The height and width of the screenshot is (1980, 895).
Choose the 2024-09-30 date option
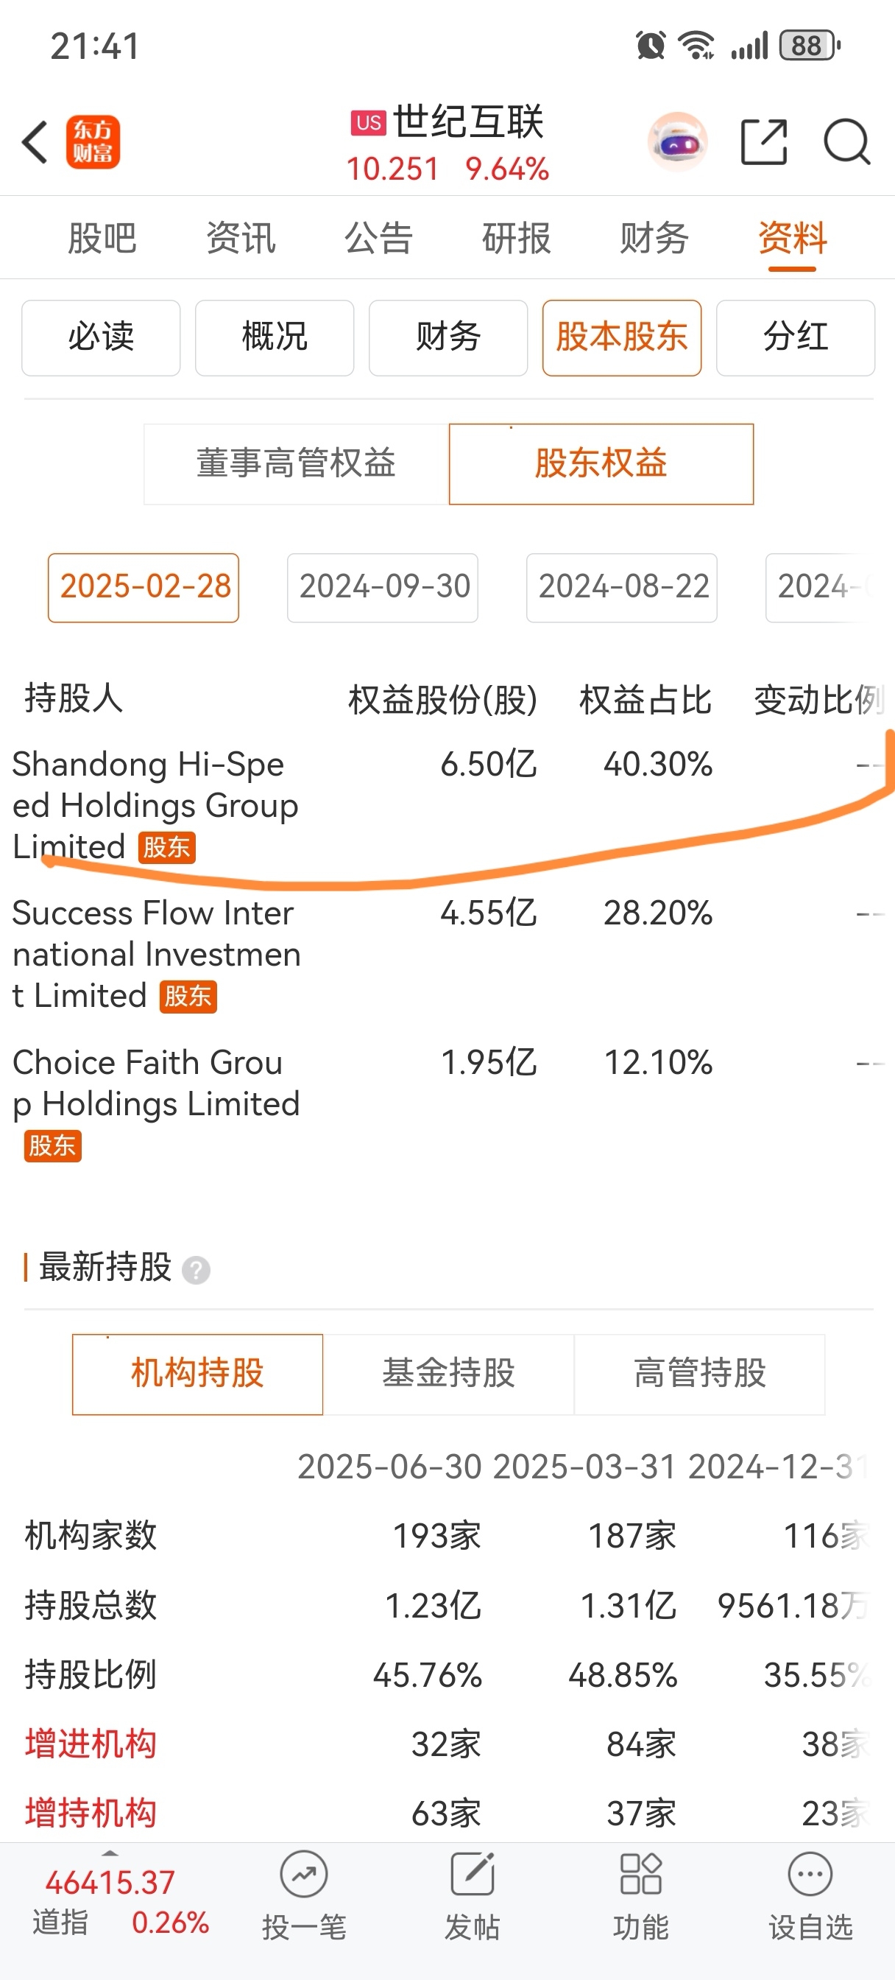383,587
